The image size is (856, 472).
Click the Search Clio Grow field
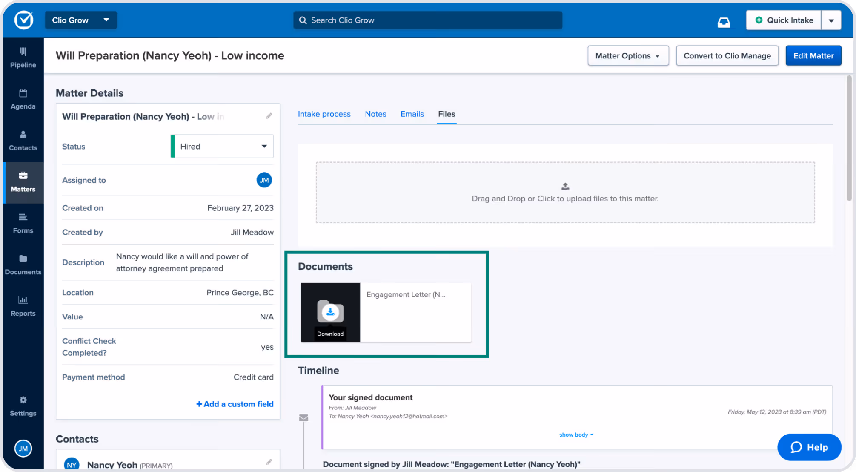tap(427, 20)
